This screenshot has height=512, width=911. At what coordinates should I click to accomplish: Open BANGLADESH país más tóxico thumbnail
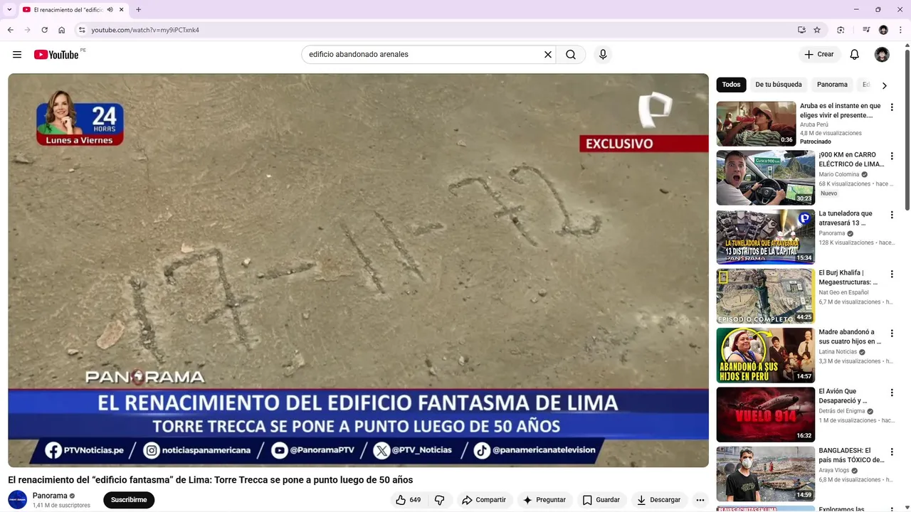pyautogui.click(x=765, y=474)
